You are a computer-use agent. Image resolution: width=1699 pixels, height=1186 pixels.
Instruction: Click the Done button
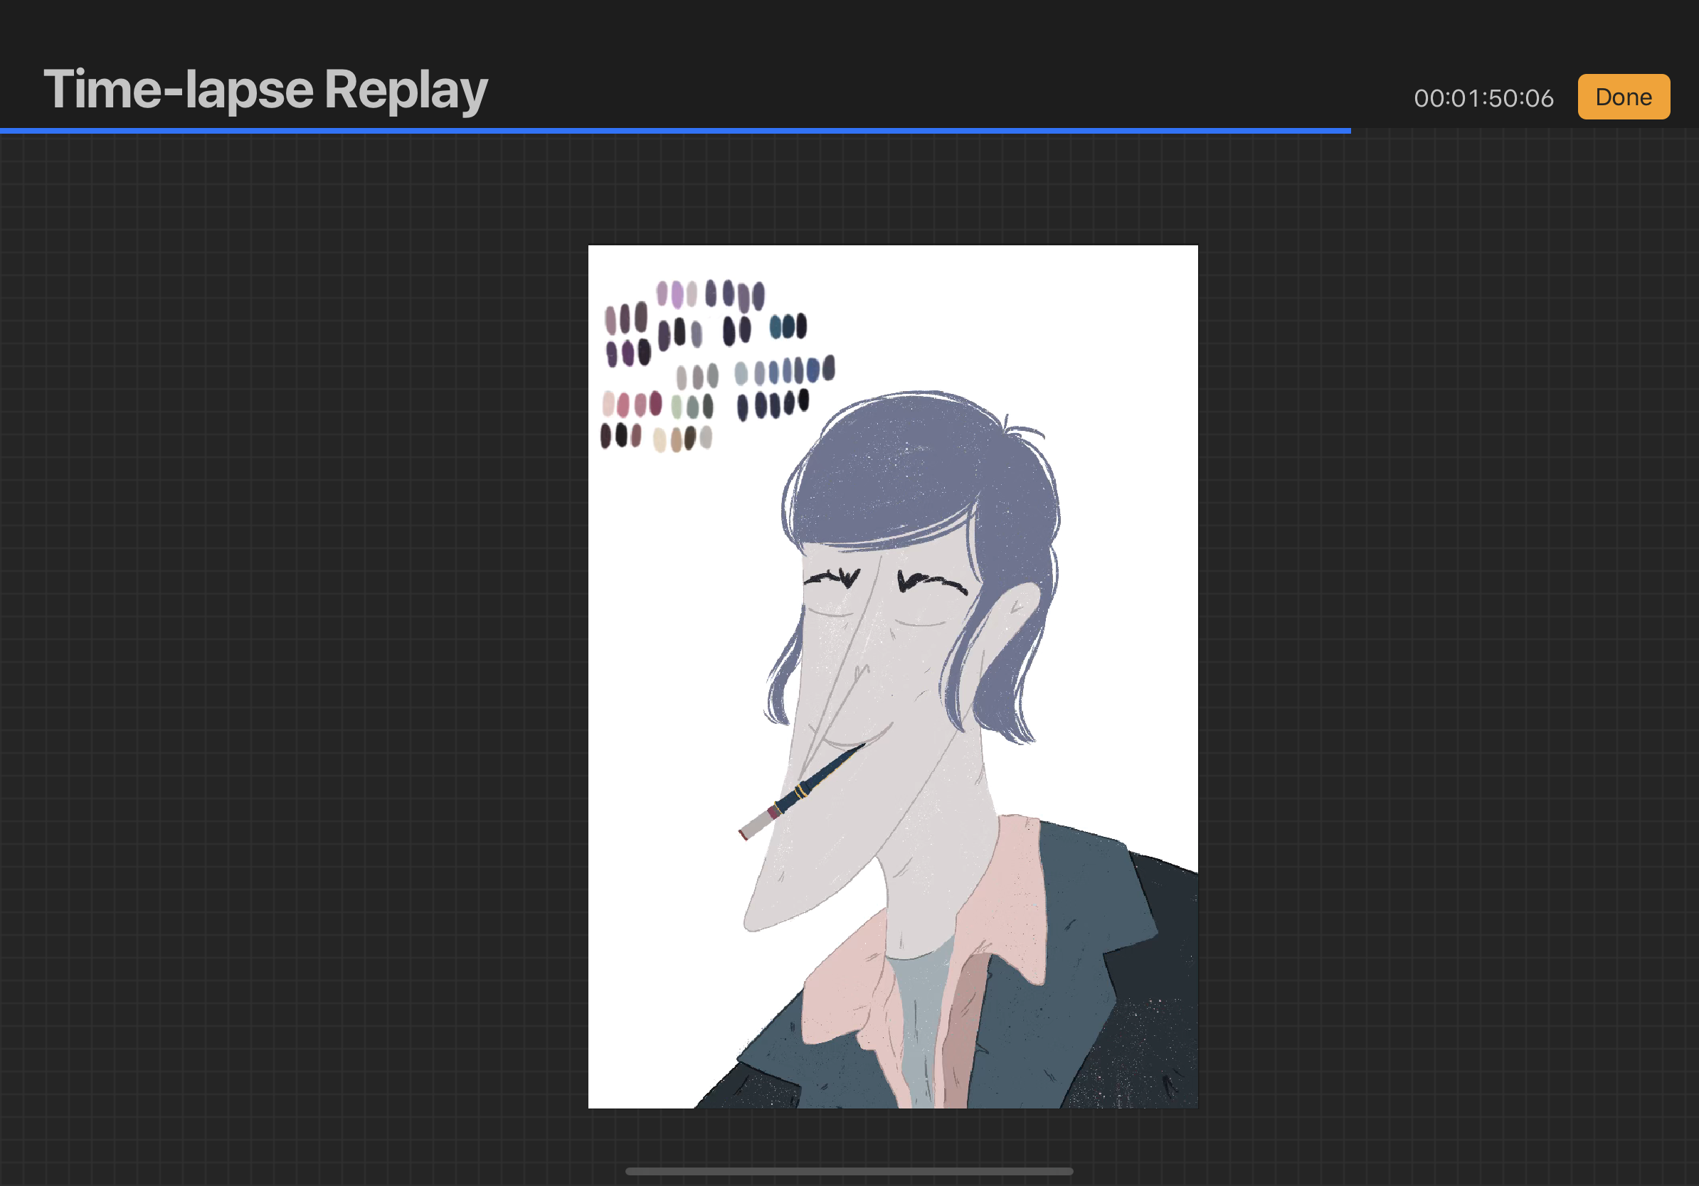point(1624,97)
